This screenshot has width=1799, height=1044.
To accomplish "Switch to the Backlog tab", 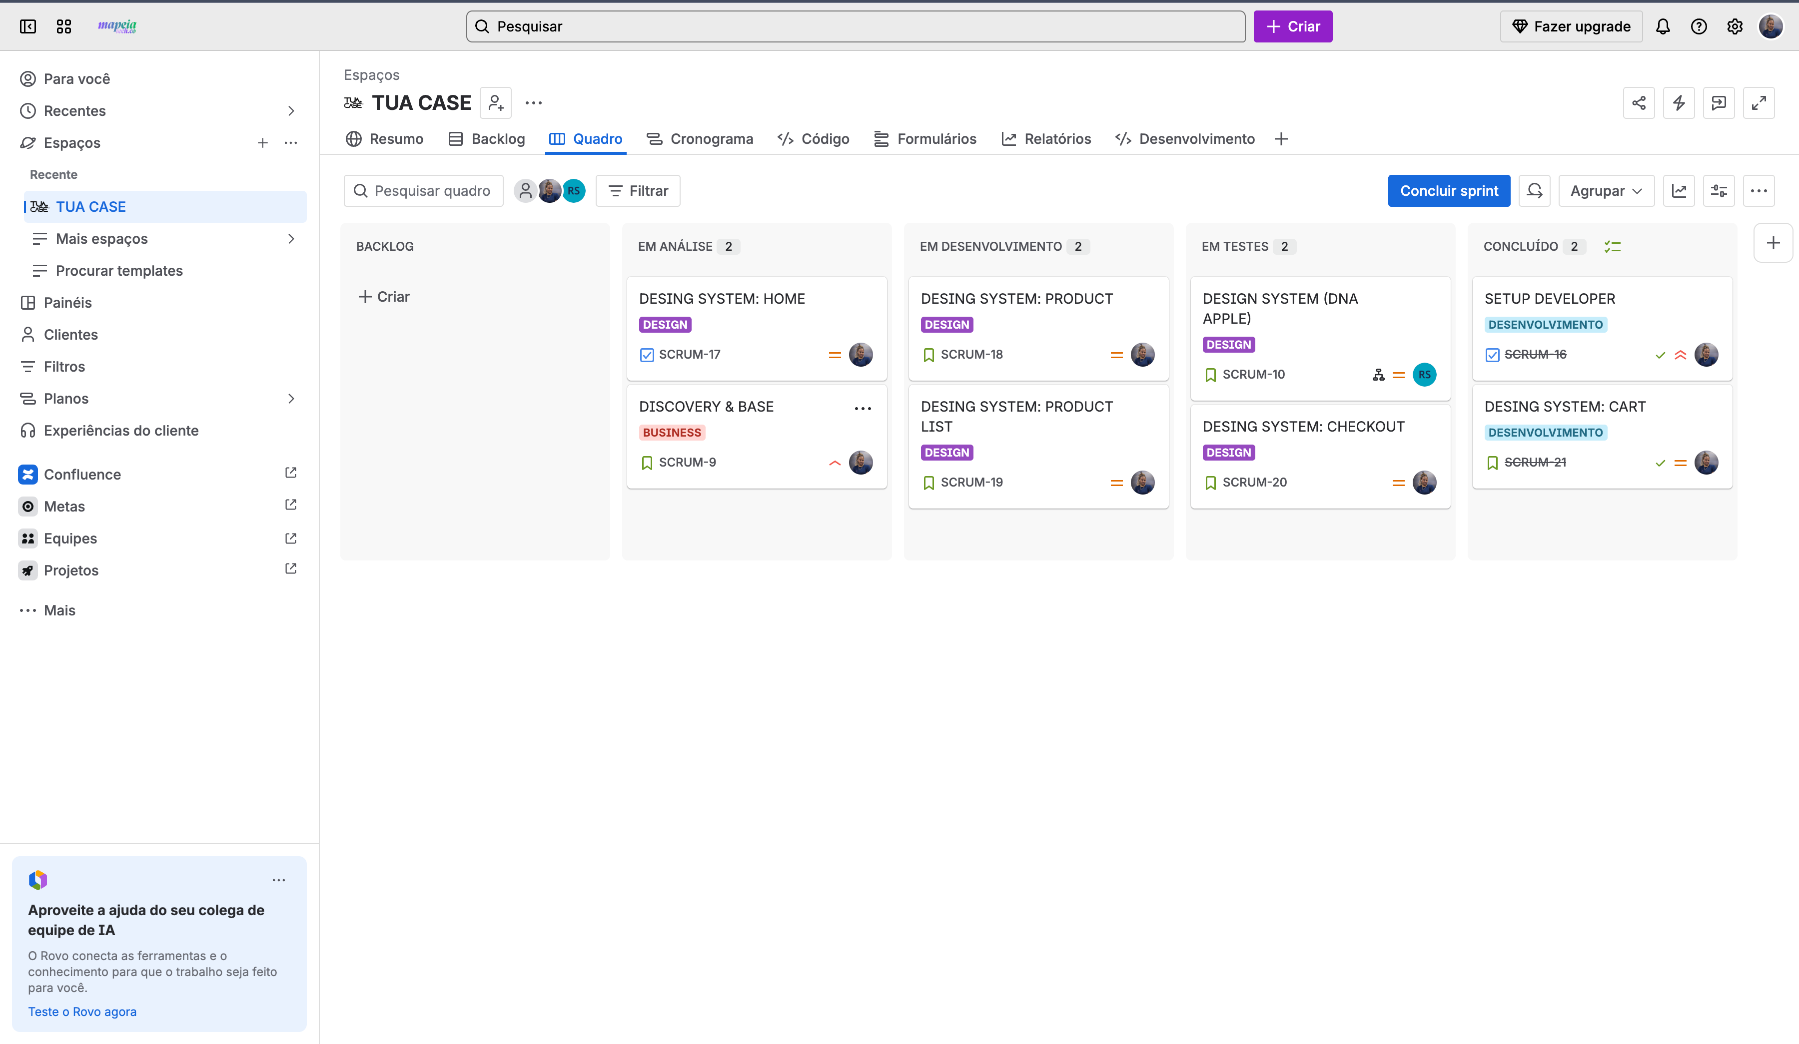I will 486,138.
